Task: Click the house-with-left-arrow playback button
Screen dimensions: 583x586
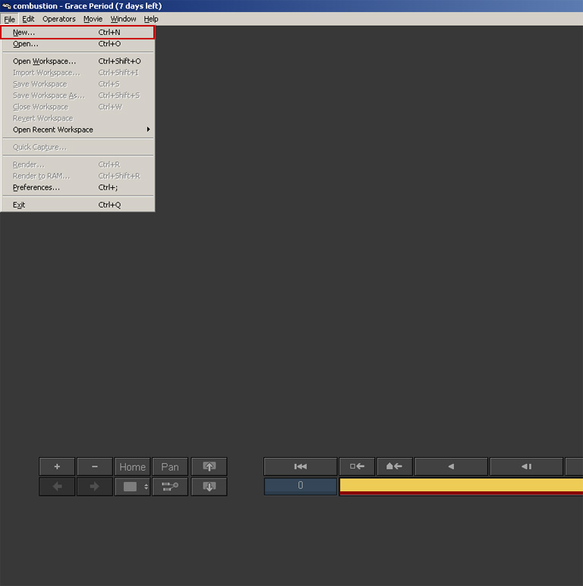Action: (395, 466)
